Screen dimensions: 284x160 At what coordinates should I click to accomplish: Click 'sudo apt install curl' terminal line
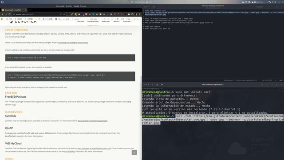[193, 92]
